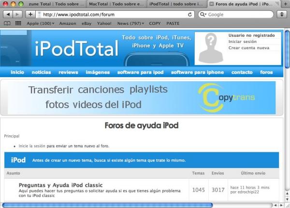Open the bug report button in toolbar

[x=282, y=14]
